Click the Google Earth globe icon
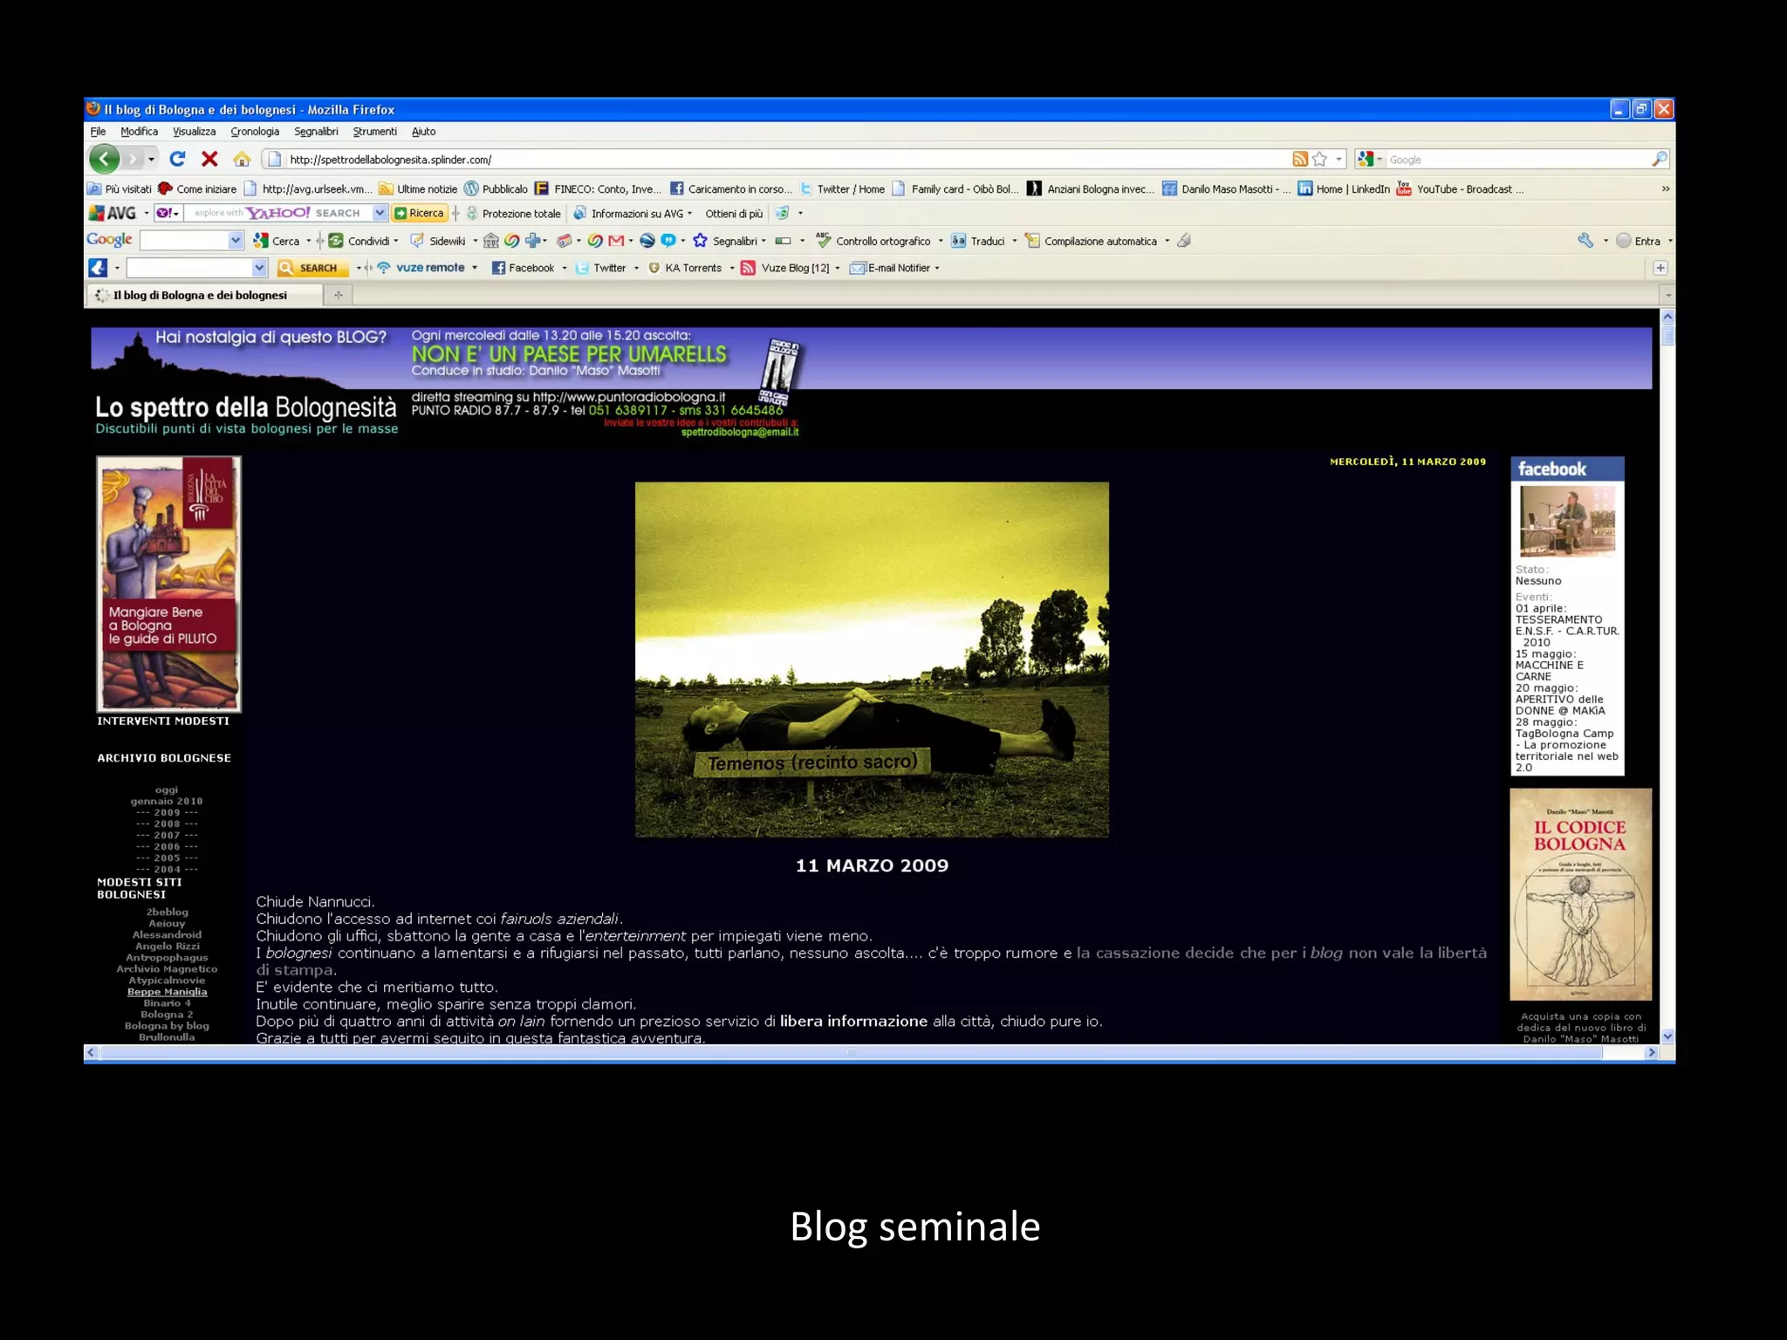 click(647, 241)
